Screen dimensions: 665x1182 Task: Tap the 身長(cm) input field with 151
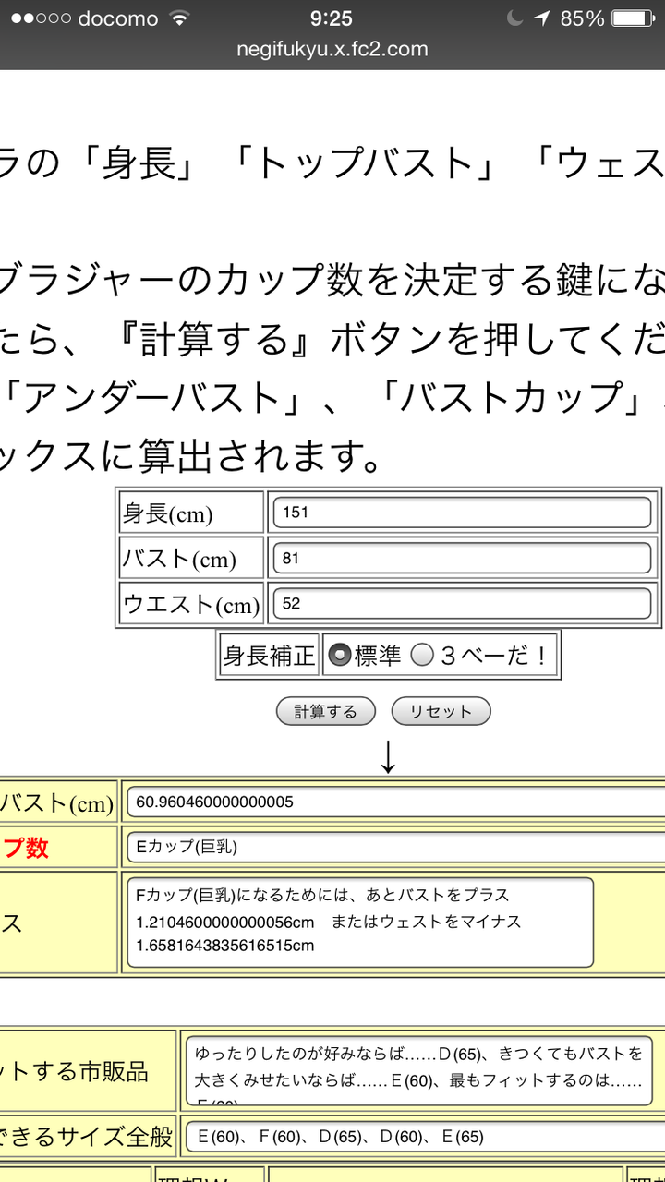(463, 513)
